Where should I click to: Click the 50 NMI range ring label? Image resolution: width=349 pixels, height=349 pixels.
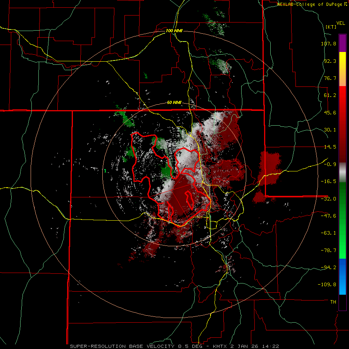tap(174, 103)
